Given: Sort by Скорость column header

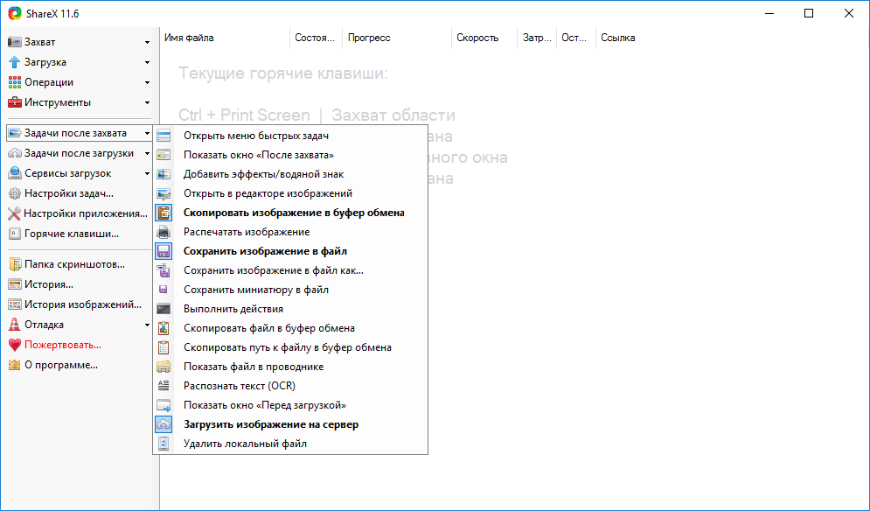Looking at the screenshot, I should coord(484,38).
